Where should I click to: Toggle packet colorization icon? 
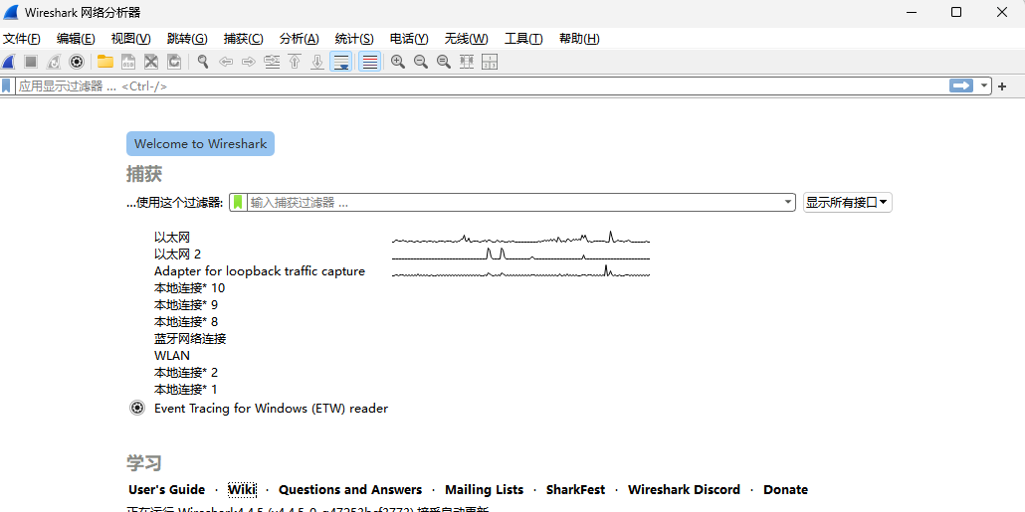point(369,62)
